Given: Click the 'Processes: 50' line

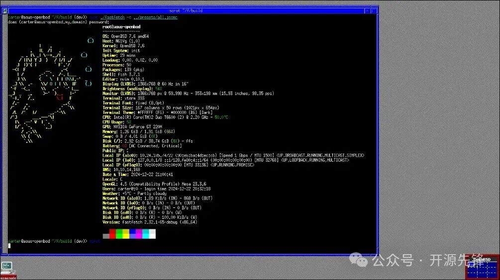Looking at the screenshot, I should [117, 65].
